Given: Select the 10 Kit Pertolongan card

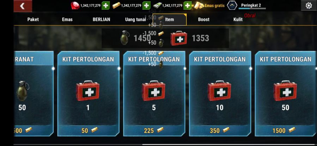Looking at the screenshot, I should [220, 94].
